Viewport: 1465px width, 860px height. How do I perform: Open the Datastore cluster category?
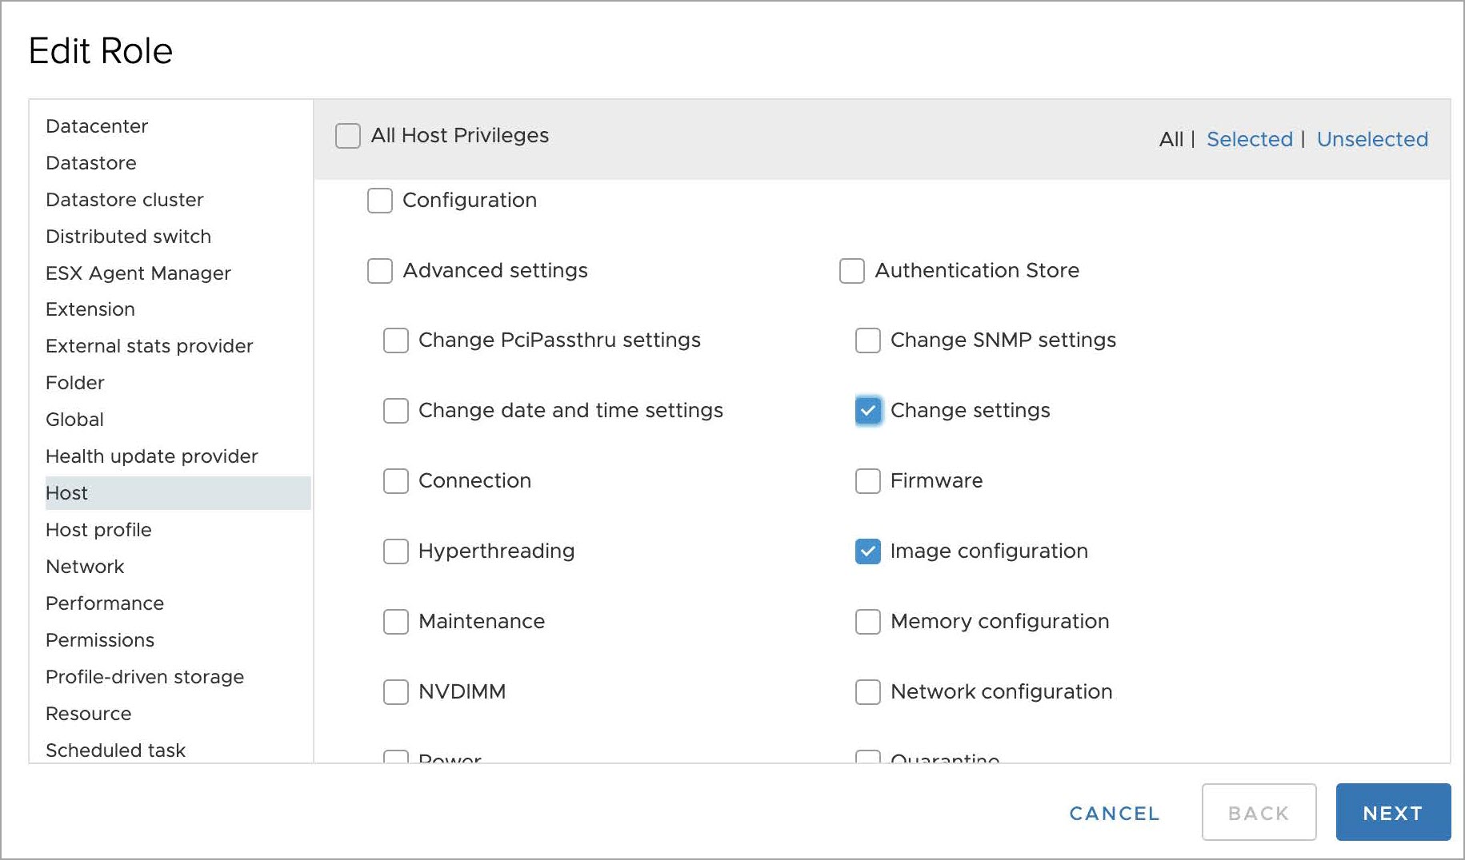[125, 200]
